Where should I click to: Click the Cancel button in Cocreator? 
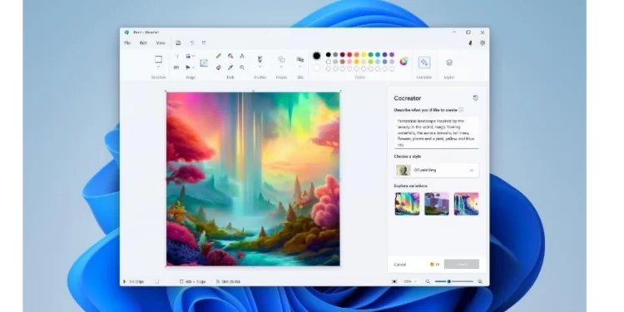tap(400, 265)
